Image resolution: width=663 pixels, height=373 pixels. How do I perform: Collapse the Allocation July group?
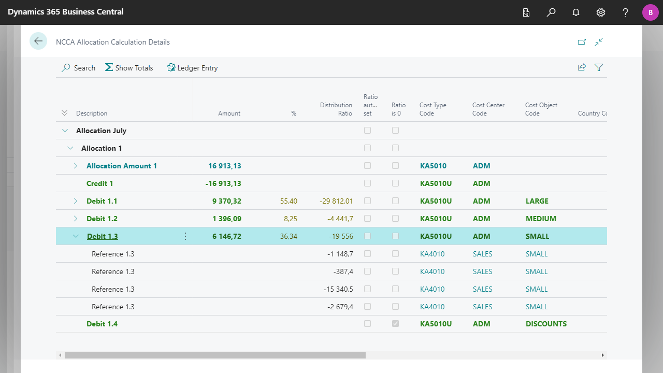[x=65, y=131]
